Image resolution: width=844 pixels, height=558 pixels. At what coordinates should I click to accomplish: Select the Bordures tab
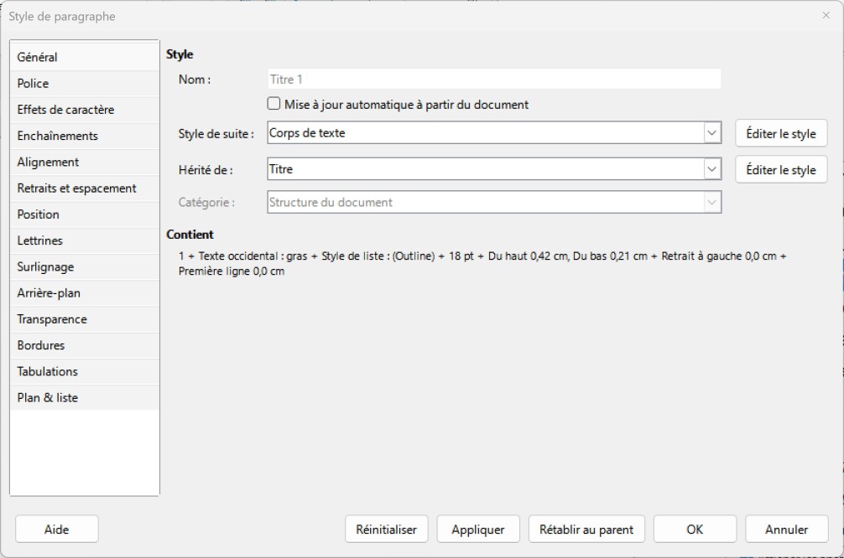click(40, 345)
